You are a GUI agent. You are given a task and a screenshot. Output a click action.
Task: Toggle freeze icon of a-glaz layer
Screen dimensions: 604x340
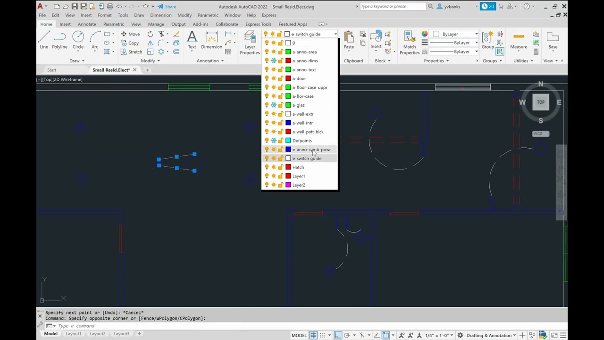tap(274, 105)
